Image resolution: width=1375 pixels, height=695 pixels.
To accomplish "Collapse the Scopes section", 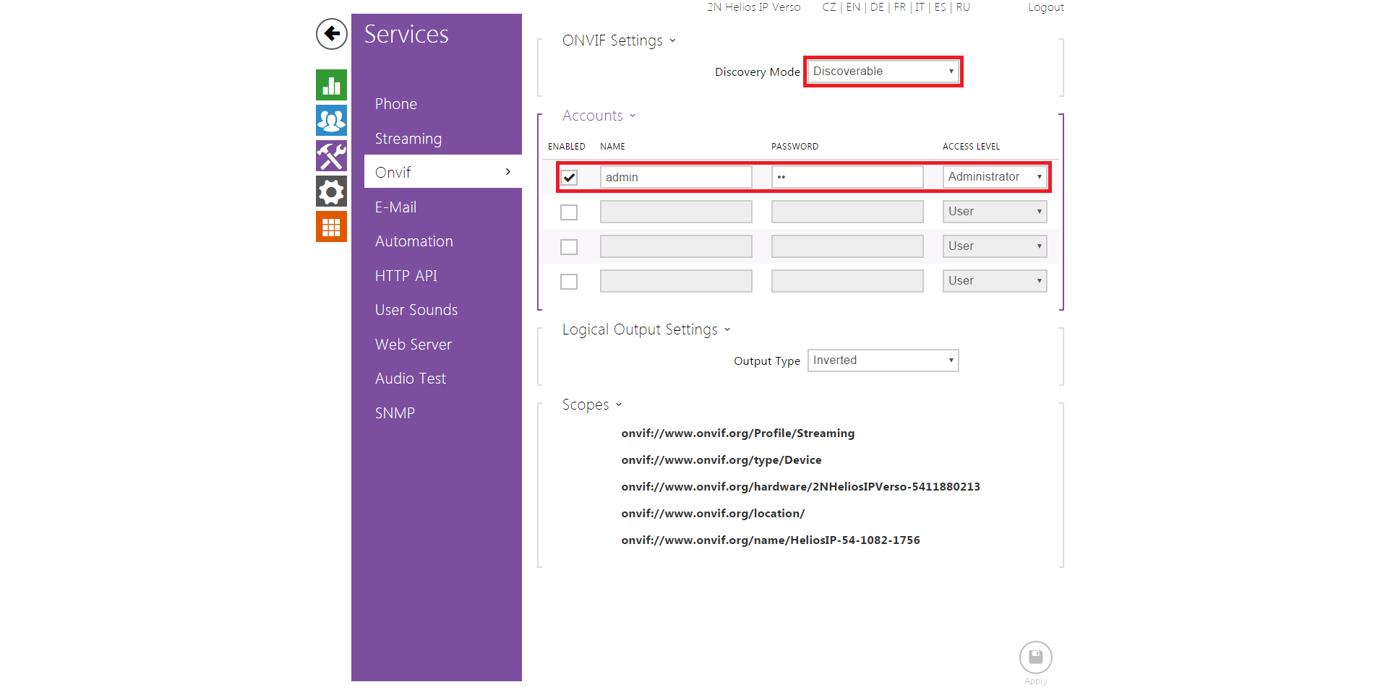I will pos(591,405).
